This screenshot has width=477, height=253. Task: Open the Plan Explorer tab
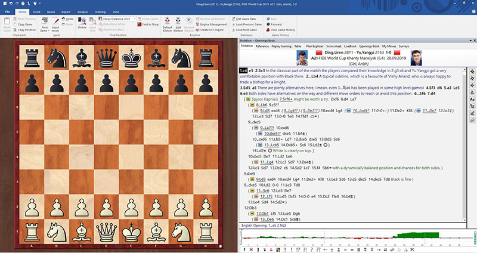pyautogui.click(x=314, y=45)
